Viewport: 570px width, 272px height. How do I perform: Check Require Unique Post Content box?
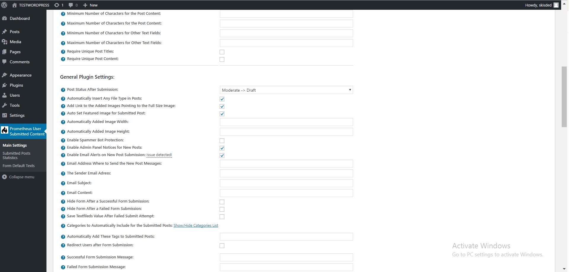coord(222,59)
